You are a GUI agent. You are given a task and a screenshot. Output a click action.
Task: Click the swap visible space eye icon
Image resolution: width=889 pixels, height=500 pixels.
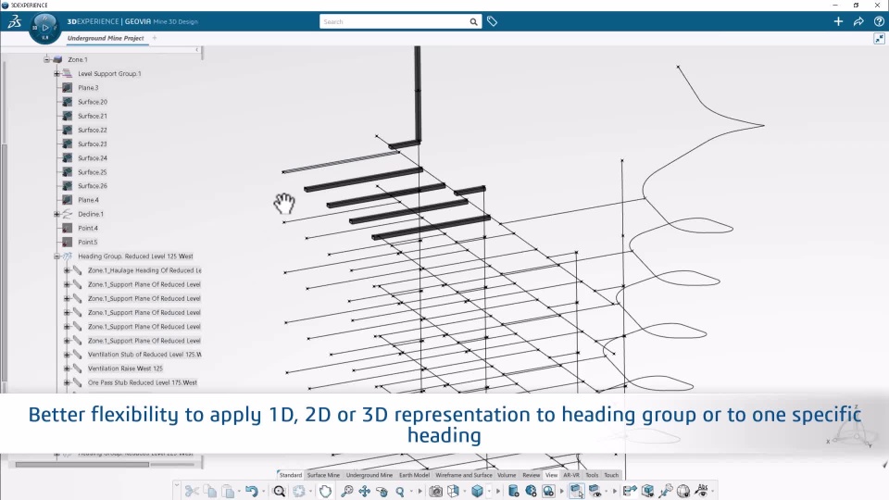595,491
